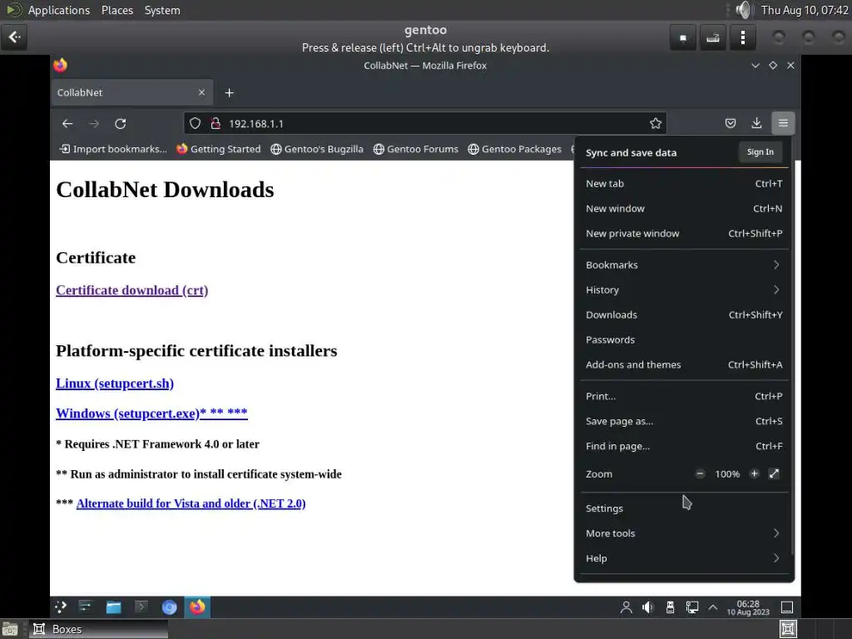Open the host Applications menu

click(x=59, y=10)
